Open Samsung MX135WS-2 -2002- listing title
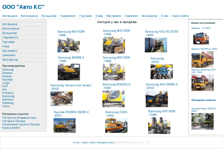 point(162,86)
